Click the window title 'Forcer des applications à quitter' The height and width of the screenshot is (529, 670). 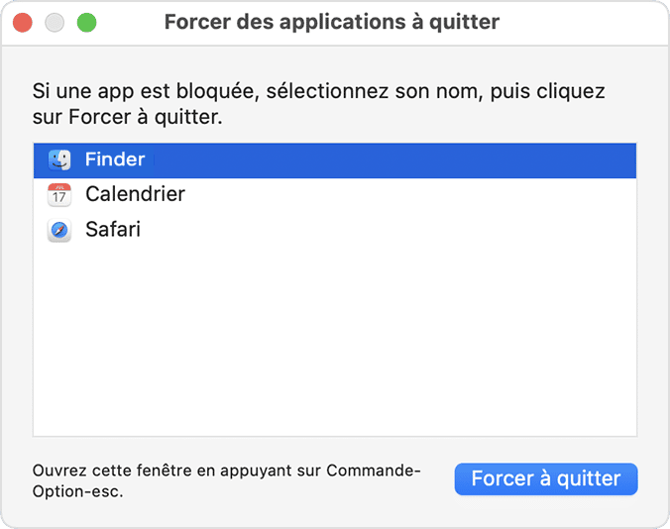point(331,22)
